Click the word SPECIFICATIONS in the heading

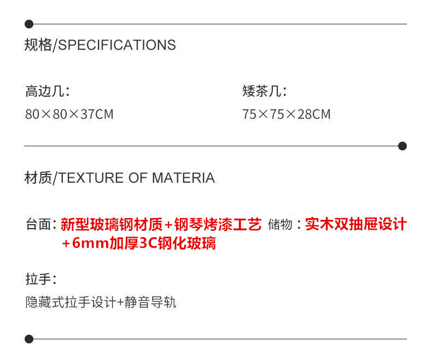[116, 45]
